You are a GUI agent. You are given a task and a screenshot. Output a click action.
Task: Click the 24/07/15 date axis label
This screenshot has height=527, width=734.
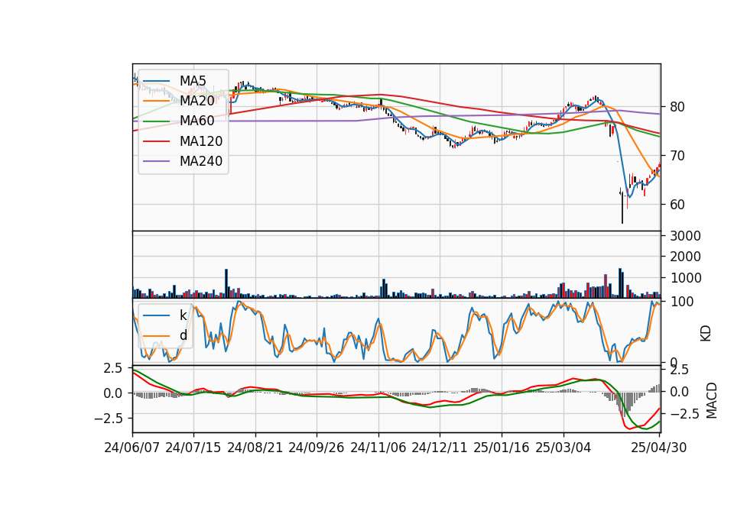tap(193, 448)
